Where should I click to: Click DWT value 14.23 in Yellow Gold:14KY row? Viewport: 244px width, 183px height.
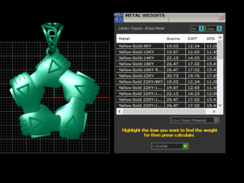point(194,58)
